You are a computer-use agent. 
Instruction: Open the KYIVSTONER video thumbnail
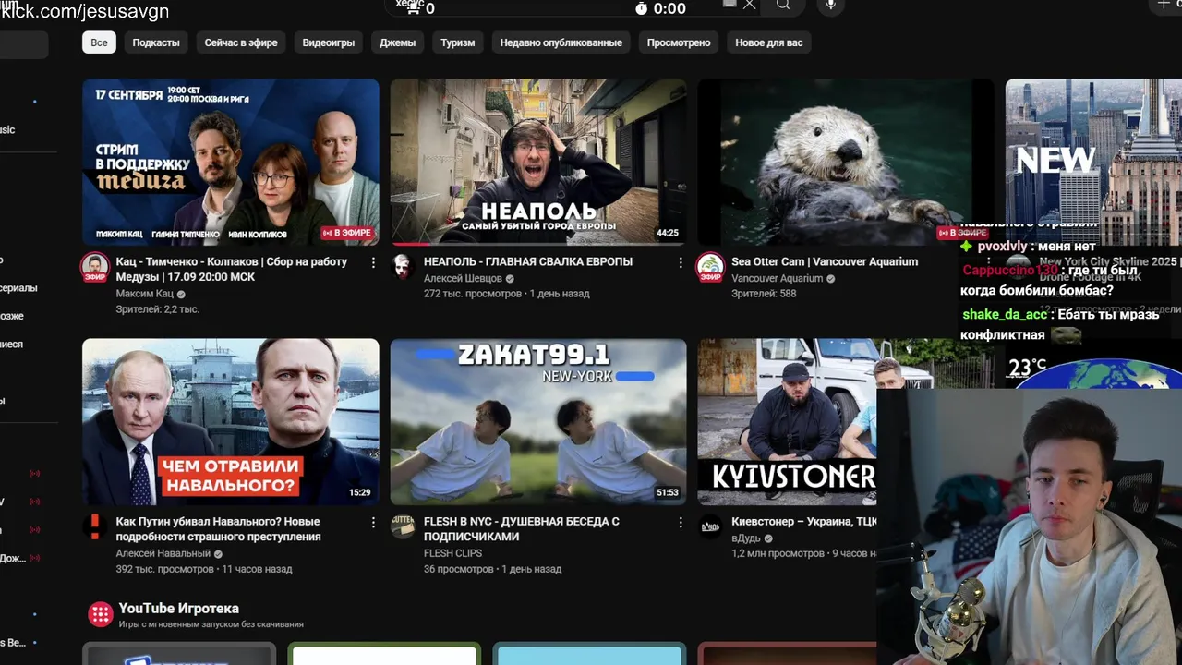tap(787, 421)
